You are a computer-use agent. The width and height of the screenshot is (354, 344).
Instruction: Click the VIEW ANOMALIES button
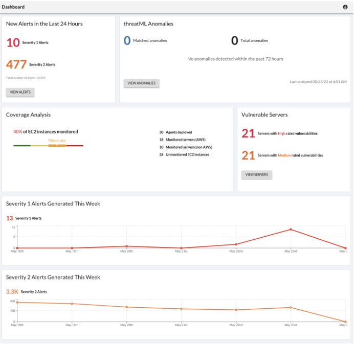[141, 83]
